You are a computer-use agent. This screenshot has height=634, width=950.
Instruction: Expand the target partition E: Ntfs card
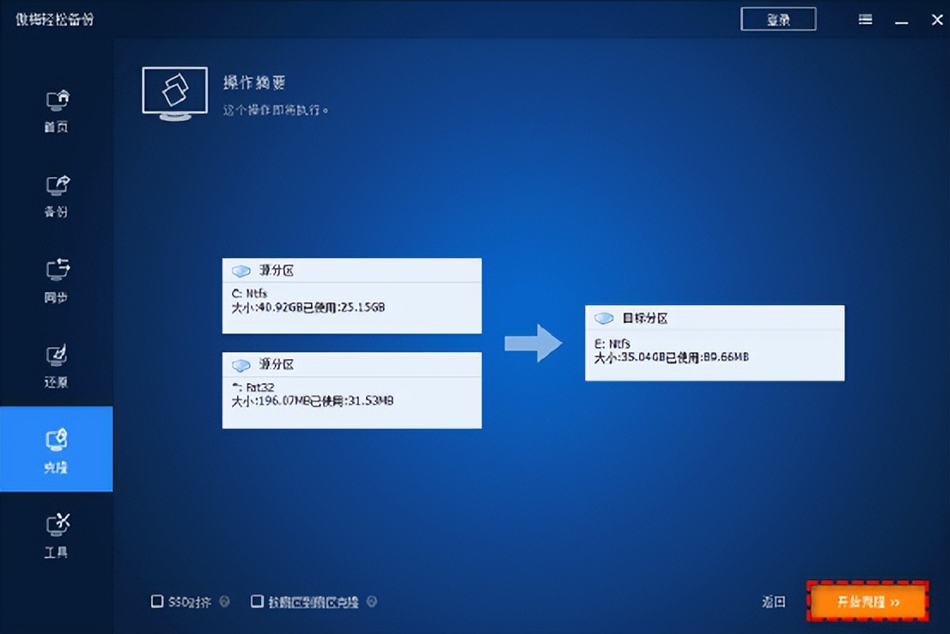pyautogui.click(x=715, y=342)
